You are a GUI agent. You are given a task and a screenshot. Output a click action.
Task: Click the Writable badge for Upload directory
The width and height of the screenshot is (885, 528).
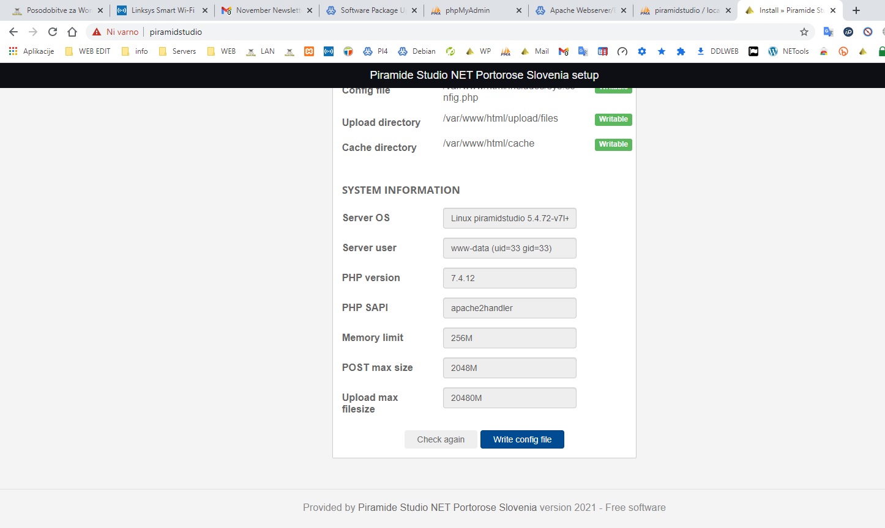pos(613,119)
